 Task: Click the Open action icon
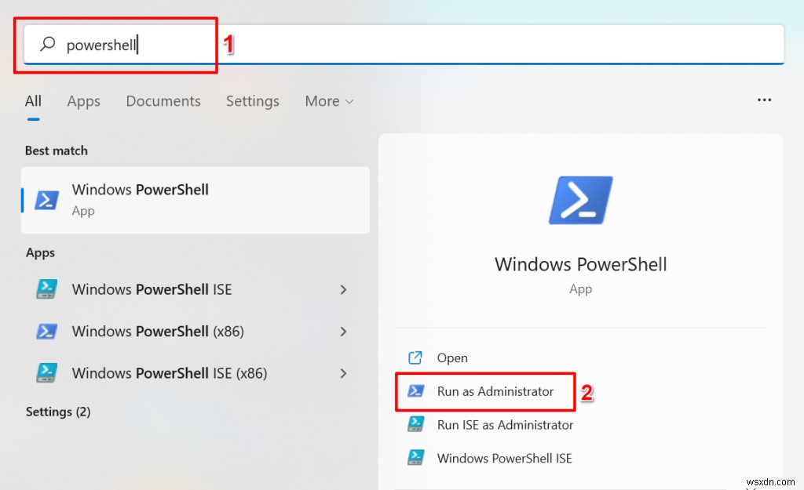416,358
